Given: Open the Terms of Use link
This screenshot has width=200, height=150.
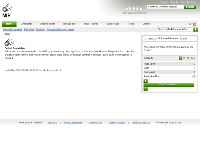Looking at the screenshot, I should pos(95,122).
